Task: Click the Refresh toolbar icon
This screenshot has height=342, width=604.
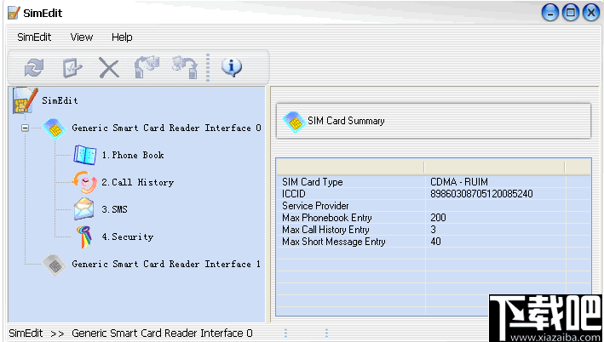Action: pyautogui.click(x=34, y=68)
